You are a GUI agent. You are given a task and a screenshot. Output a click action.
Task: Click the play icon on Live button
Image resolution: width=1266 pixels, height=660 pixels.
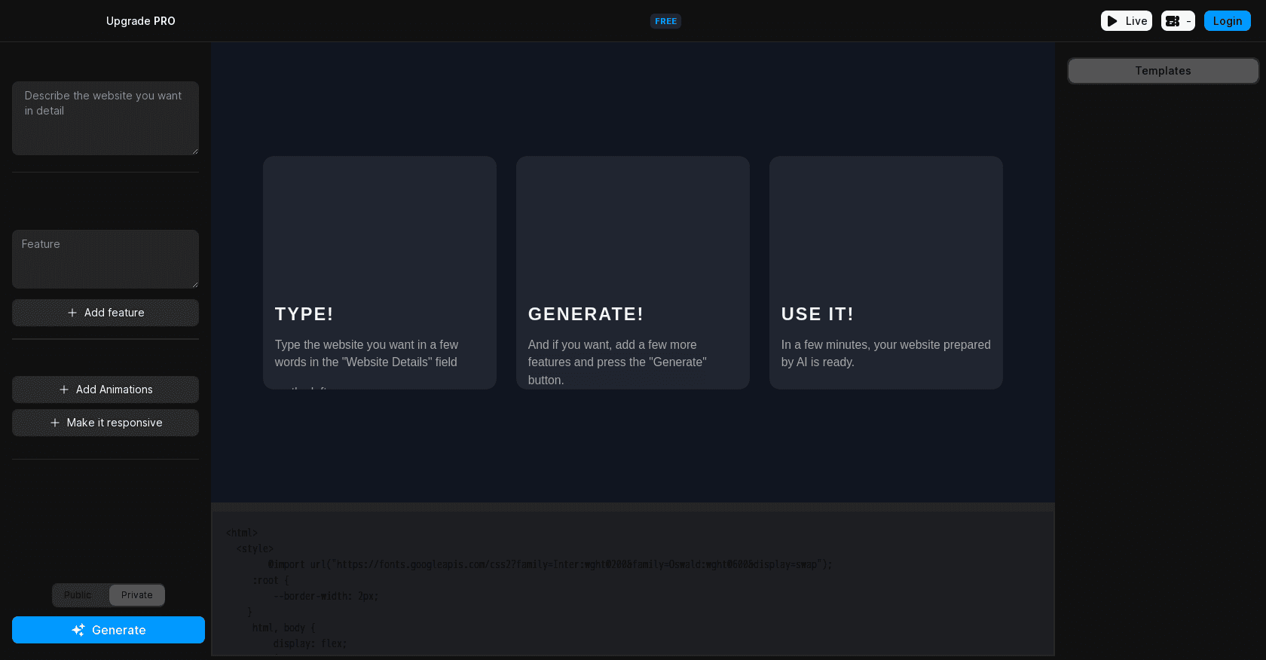coord(1112,21)
